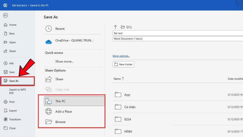Click the OneDrive cloud icon
Viewport: 243px width, 137px height.
pos(49,42)
